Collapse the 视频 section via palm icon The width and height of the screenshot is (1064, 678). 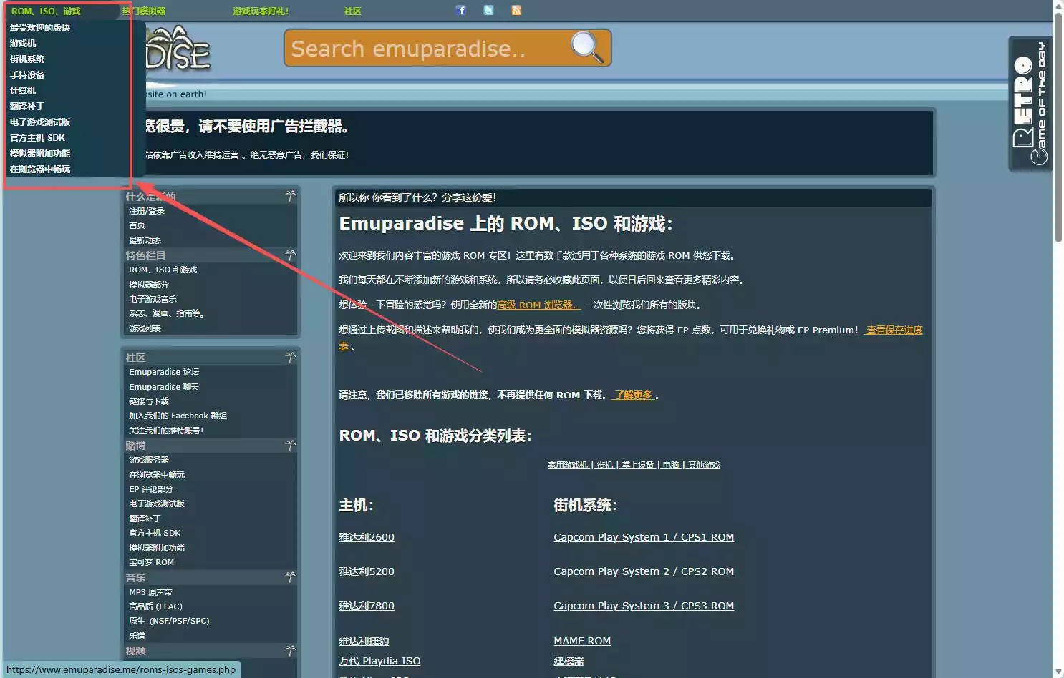(290, 651)
